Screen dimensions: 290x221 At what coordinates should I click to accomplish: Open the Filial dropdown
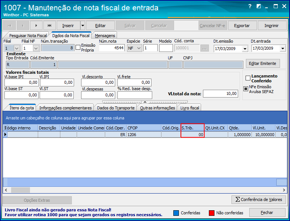click(x=17, y=48)
